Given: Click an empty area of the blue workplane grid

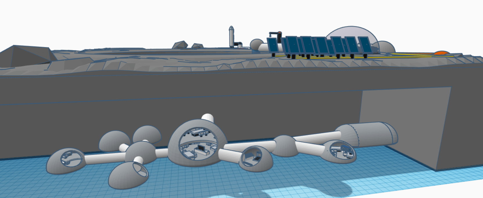Looking at the screenshot, I should 203,186.
